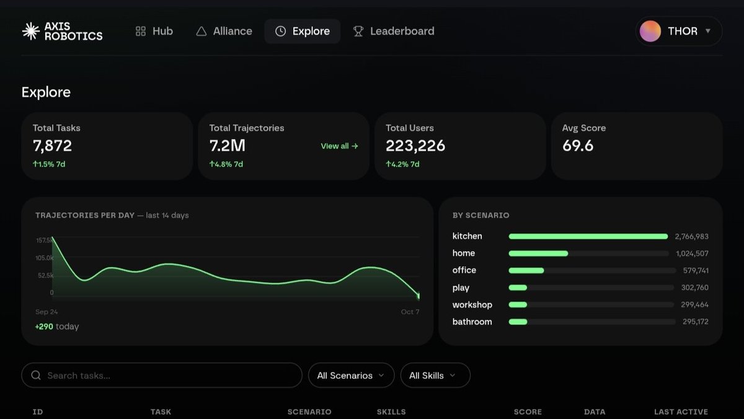This screenshot has height=419, width=744.
Task: Click the workshop count 299,464
Action: tap(694, 305)
